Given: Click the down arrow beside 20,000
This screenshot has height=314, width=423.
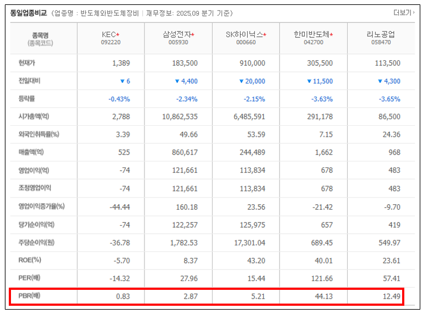Looking at the screenshot, I should click(x=242, y=81).
